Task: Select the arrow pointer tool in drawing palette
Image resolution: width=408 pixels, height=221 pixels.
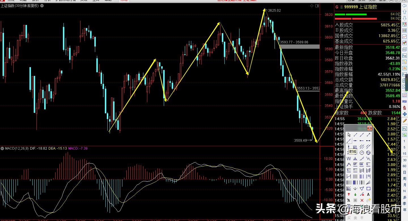Action: (x=349, y=135)
